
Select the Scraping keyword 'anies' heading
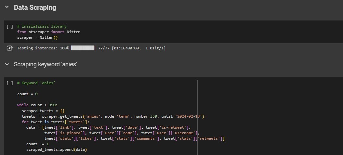(46, 64)
